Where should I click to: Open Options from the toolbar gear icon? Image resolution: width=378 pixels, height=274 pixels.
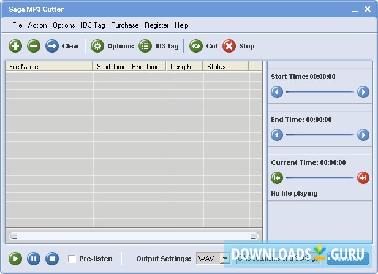pyautogui.click(x=97, y=46)
